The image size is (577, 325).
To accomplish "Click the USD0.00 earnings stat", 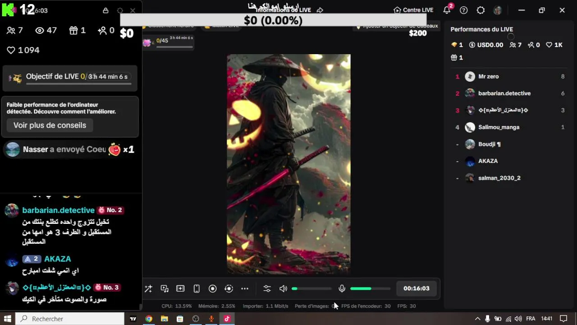I will pos(486,45).
